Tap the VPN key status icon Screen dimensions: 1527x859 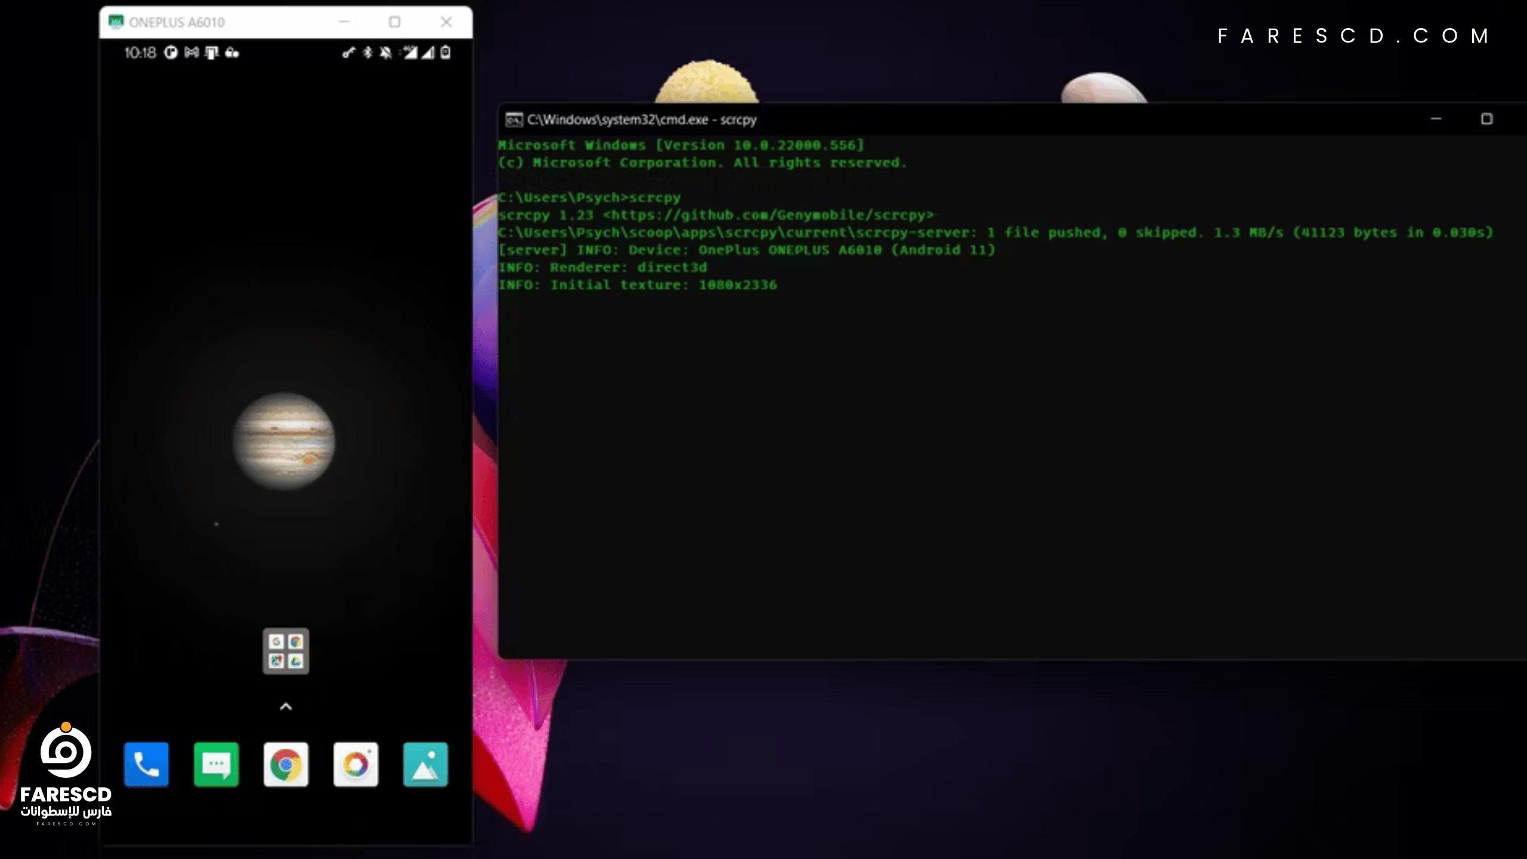coord(348,52)
